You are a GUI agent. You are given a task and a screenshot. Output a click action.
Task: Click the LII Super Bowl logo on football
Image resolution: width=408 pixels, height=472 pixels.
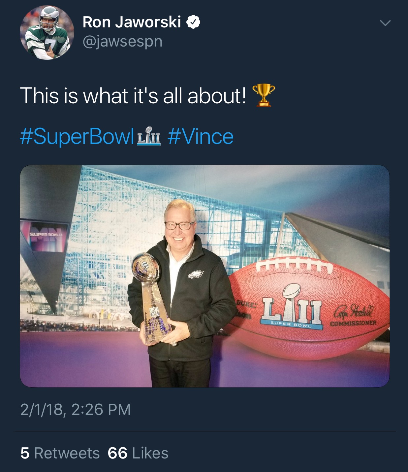click(x=292, y=307)
